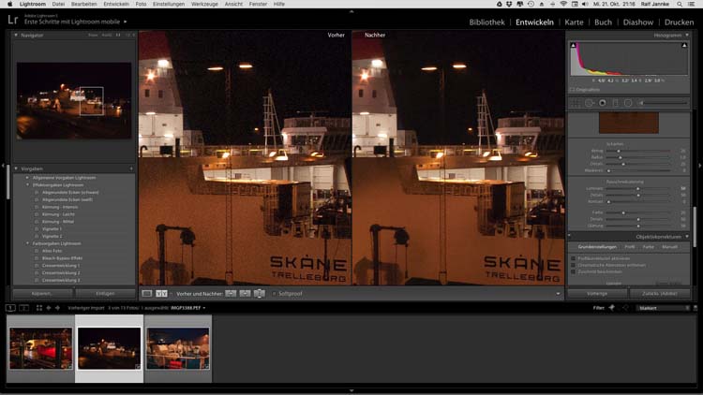The height and width of the screenshot is (395, 703).
Task: Enable the Softproof checkbox
Action: point(274,294)
